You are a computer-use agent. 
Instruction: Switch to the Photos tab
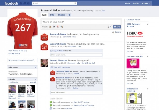[62, 15]
